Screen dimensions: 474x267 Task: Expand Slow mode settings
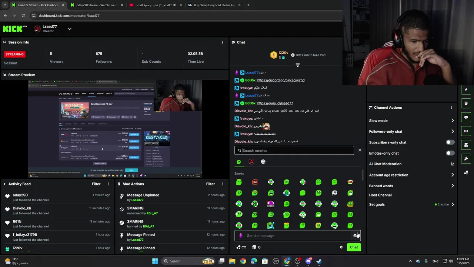(x=453, y=121)
